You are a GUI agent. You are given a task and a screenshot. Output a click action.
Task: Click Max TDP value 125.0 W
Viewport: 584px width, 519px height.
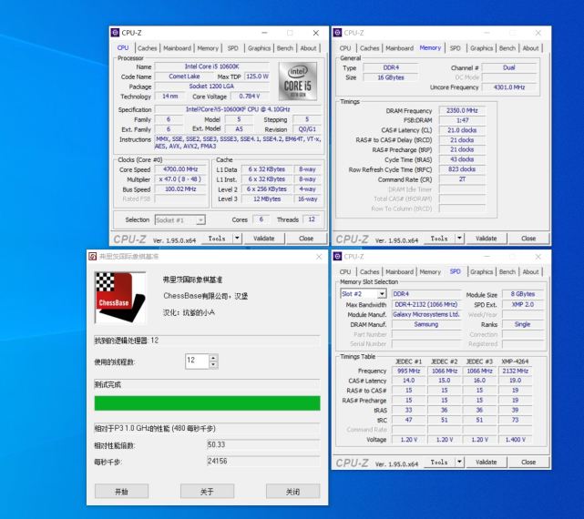(257, 76)
